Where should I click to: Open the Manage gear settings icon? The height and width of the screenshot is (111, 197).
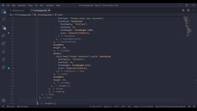pos(3,100)
